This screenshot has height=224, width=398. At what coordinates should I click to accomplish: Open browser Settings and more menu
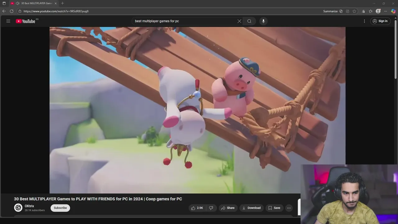(x=386, y=11)
